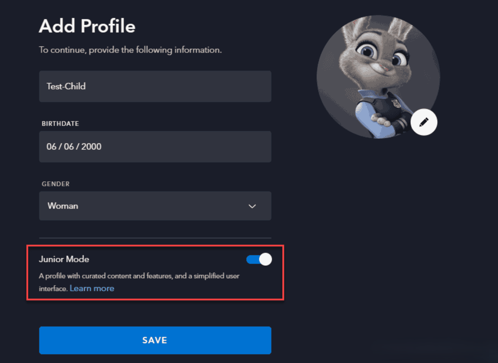Click the selected value Woman
The height and width of the screenshot is (363, 498).
pyautogui.click(x=63, y=206)
